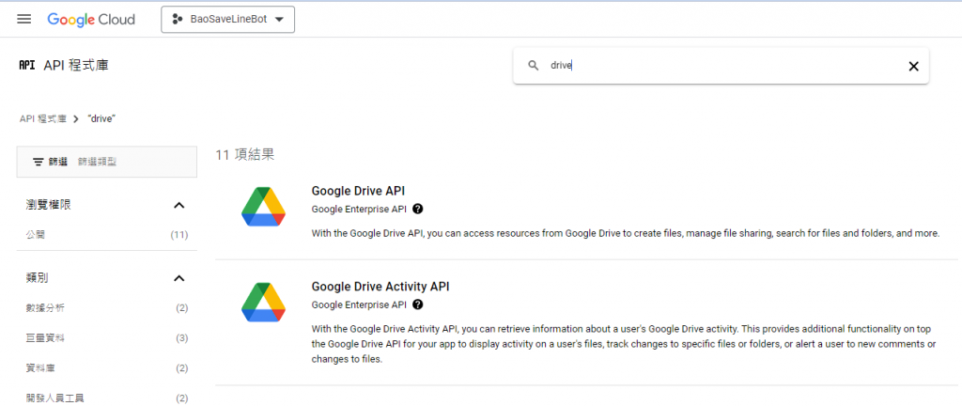Screen dimensions: 962x406
Task: Click the Google Drive Activity API description text
Action: pos(624,345)
